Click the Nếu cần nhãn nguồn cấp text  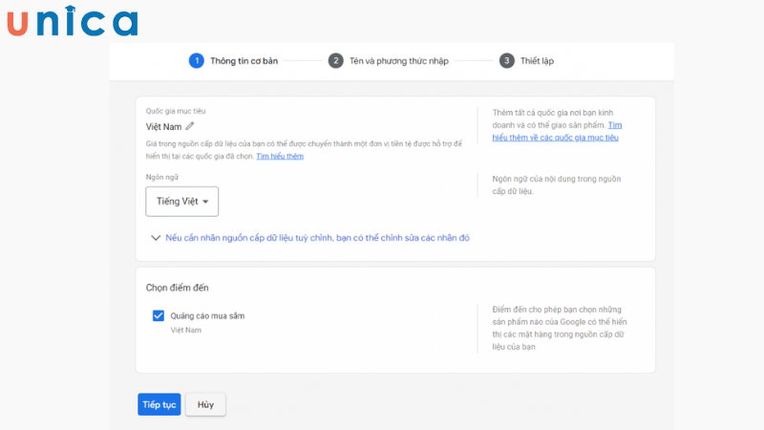317,238
